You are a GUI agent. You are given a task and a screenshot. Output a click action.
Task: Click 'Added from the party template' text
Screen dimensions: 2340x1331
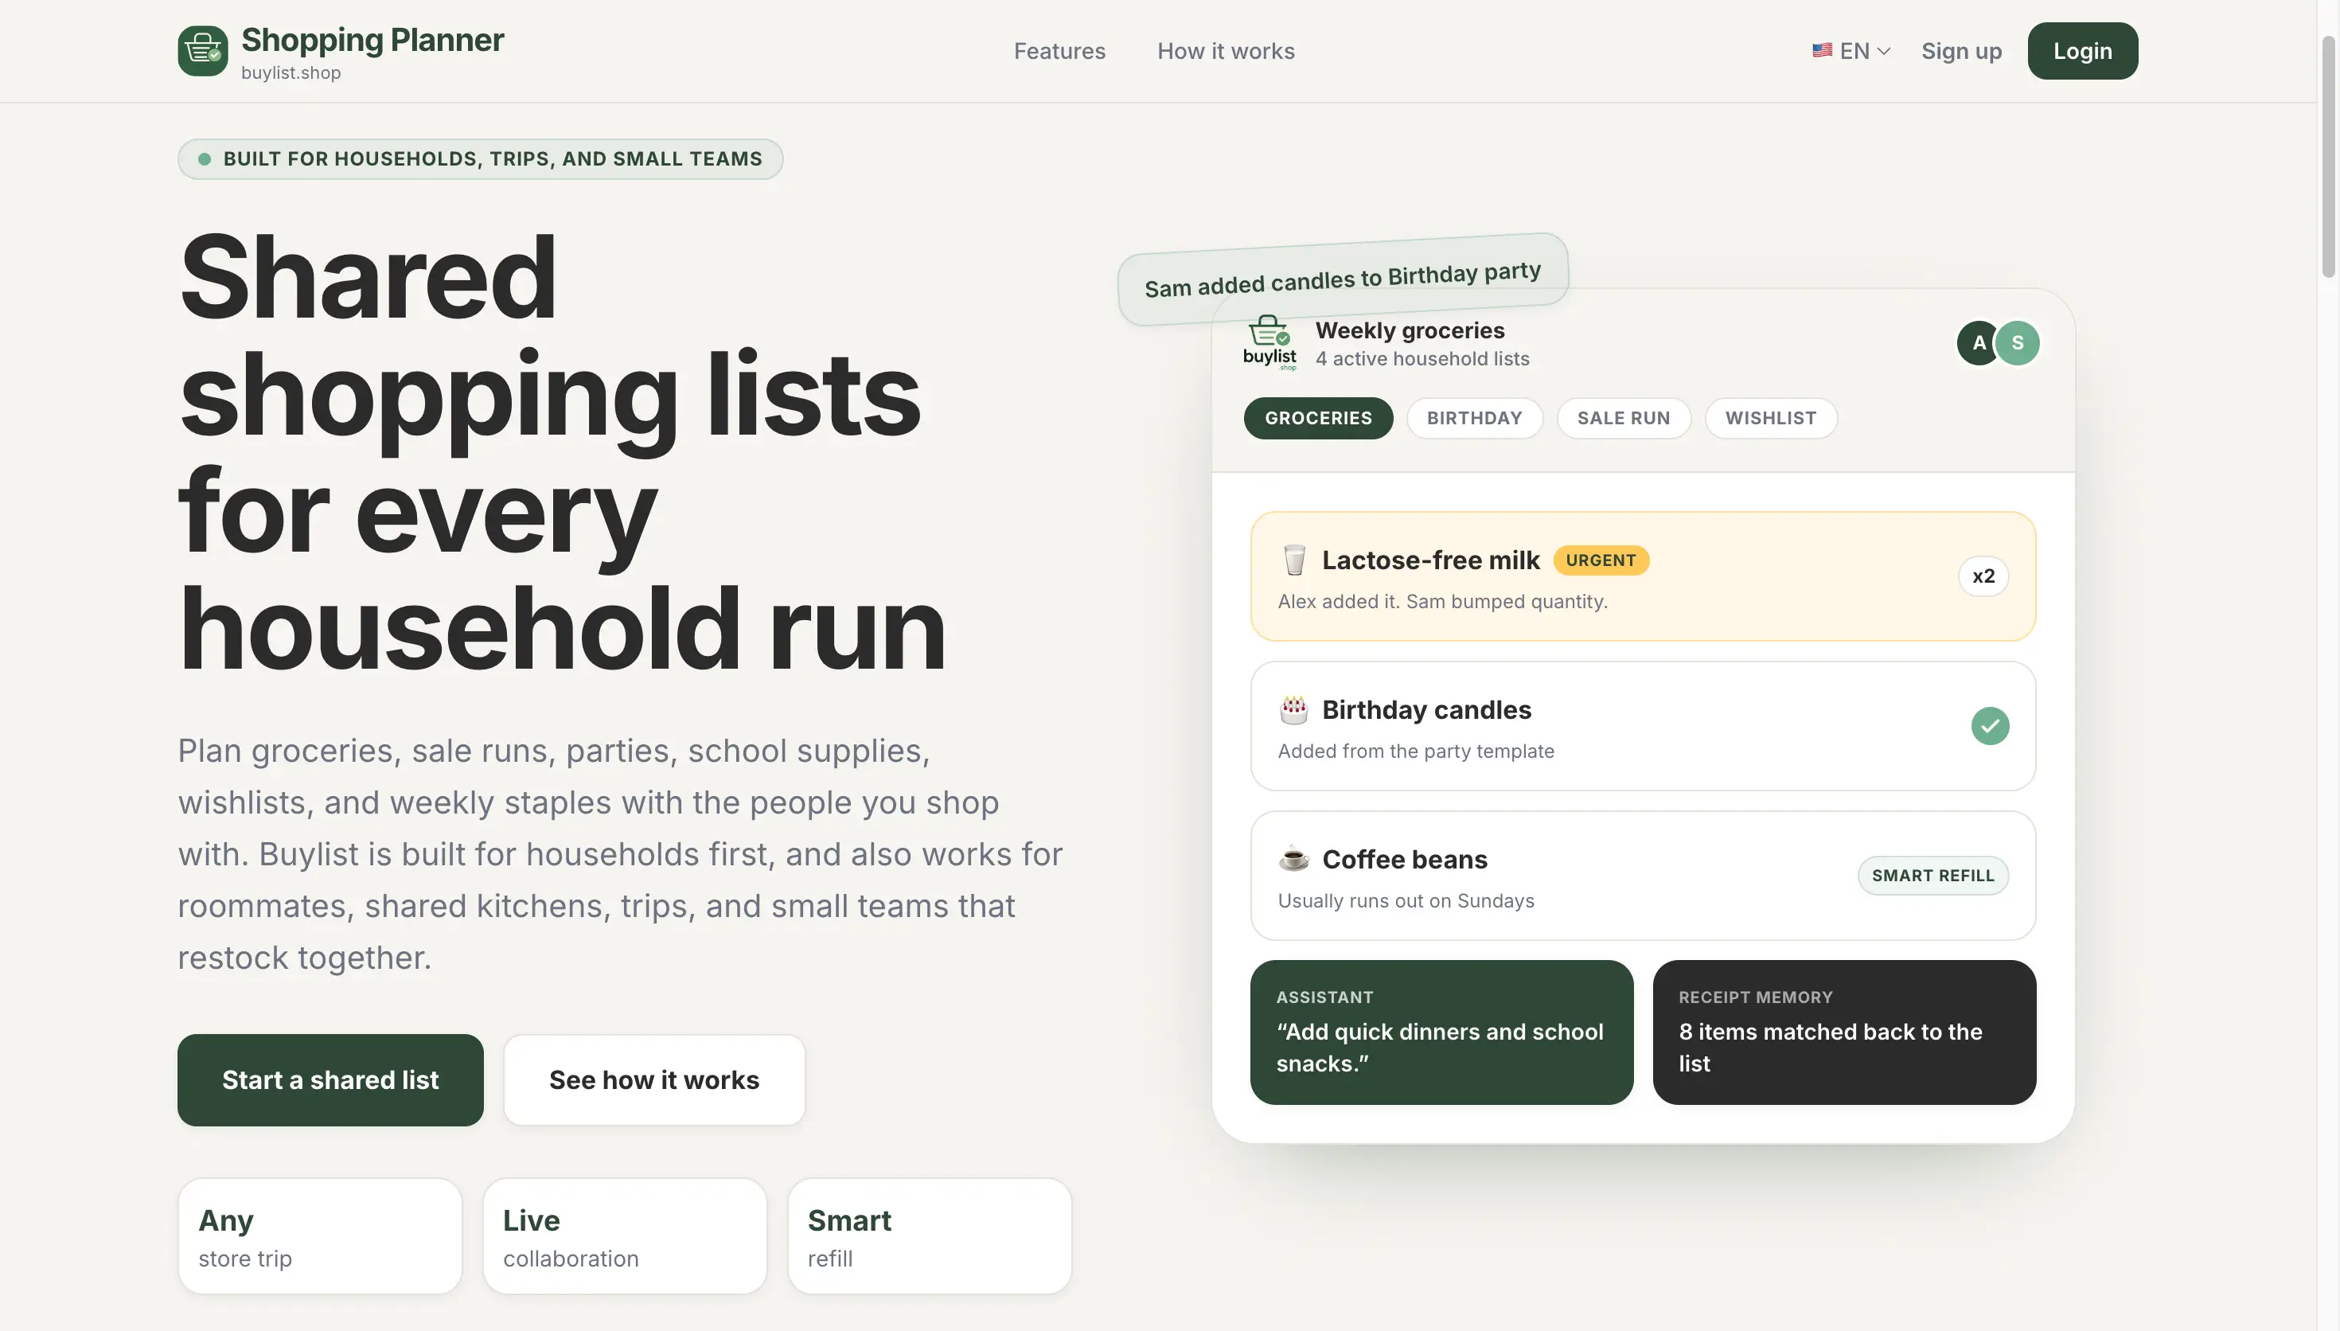[x=1415, y=751]
